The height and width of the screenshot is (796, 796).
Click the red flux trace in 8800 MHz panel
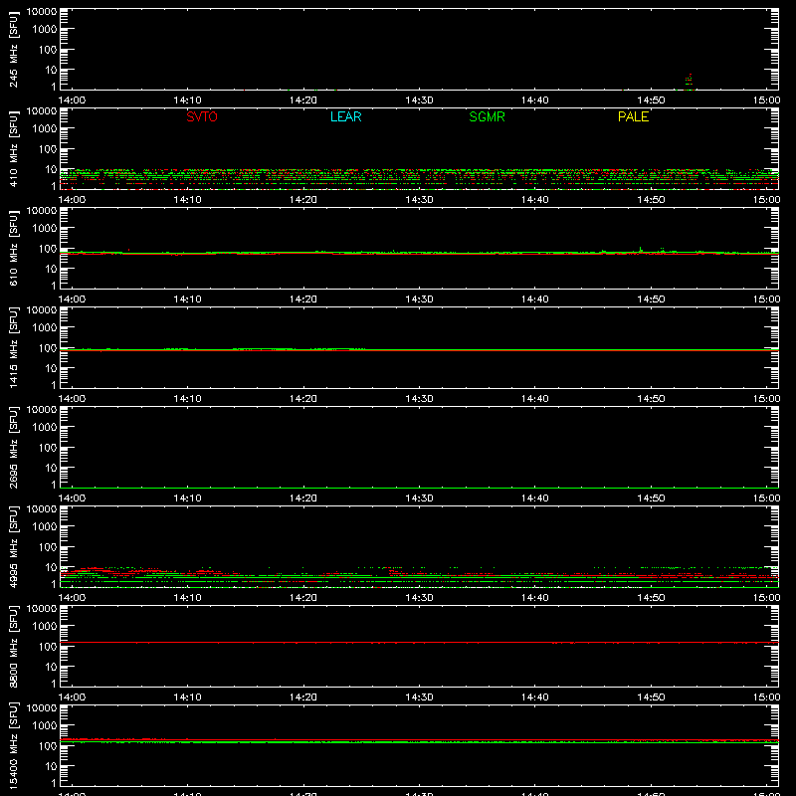tap(419, 643)
